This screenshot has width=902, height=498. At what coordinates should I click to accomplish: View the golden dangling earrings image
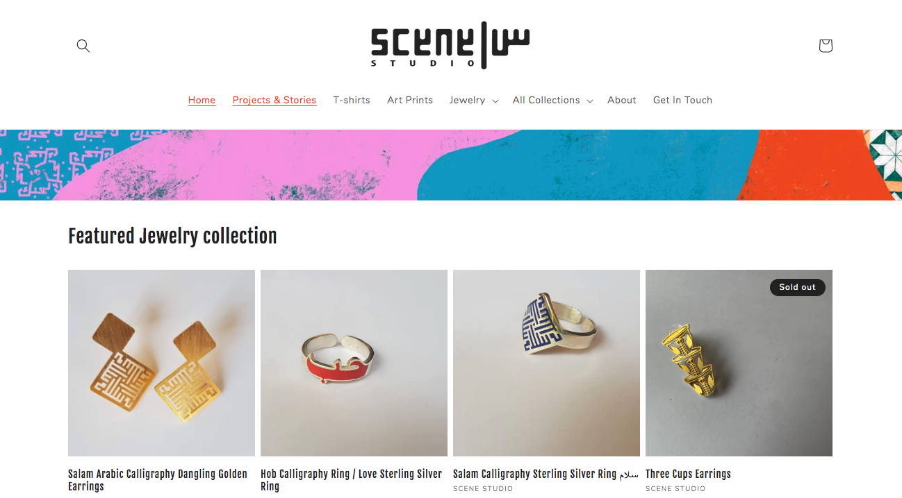click(161, 363)
